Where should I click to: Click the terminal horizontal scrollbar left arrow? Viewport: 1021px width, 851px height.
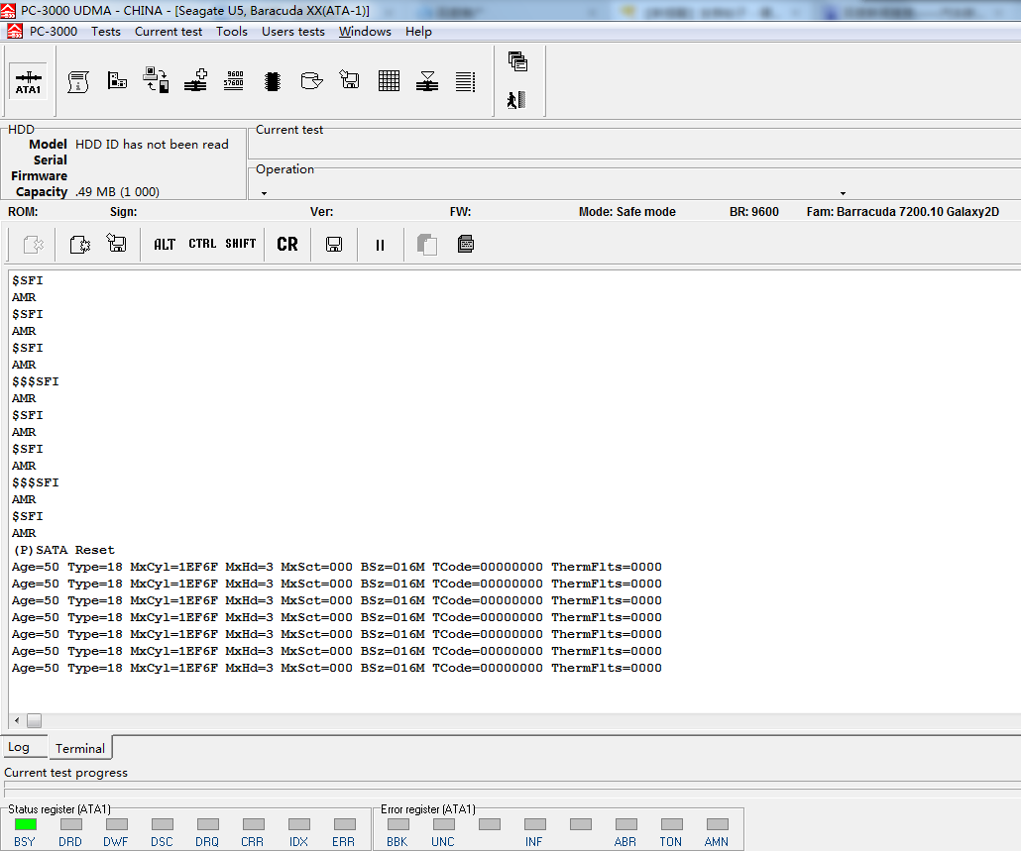(17, 721)
